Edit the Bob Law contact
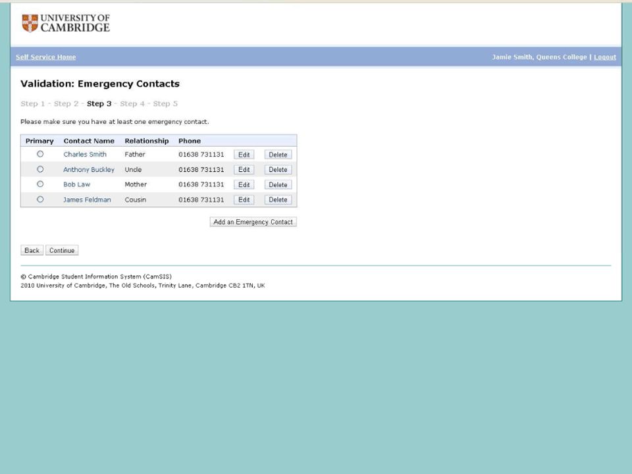The image size is (632, 474). [244, 185]
